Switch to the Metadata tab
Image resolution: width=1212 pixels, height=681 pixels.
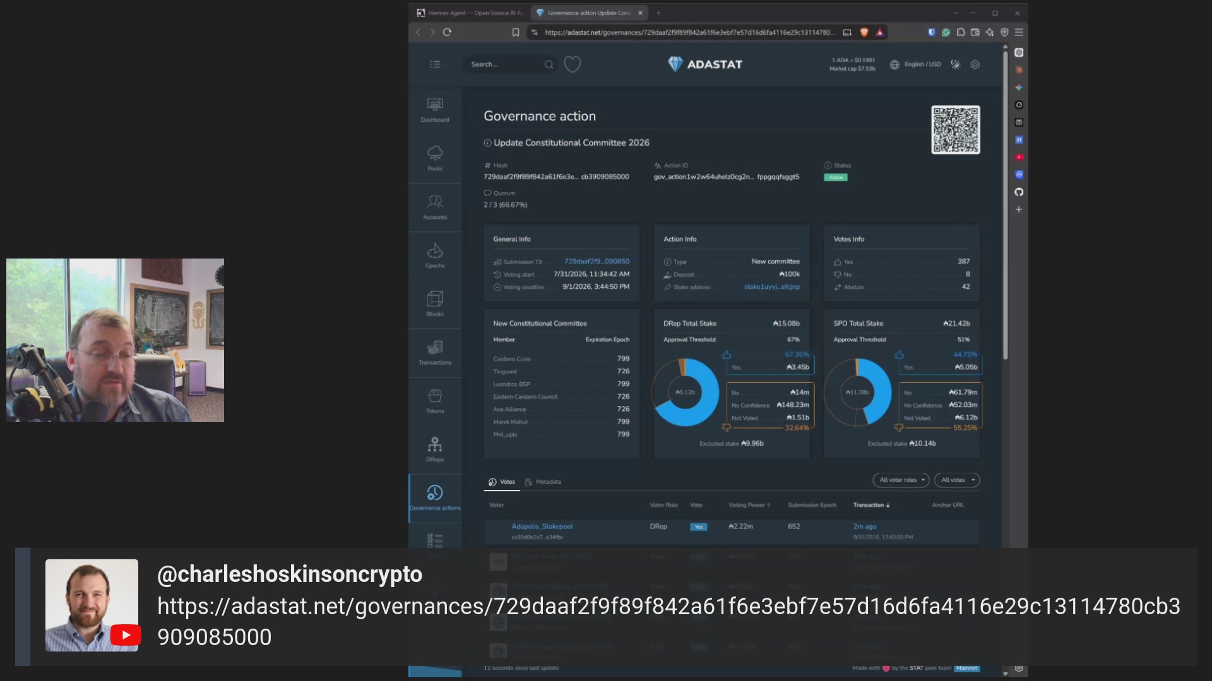coord(543,482)
